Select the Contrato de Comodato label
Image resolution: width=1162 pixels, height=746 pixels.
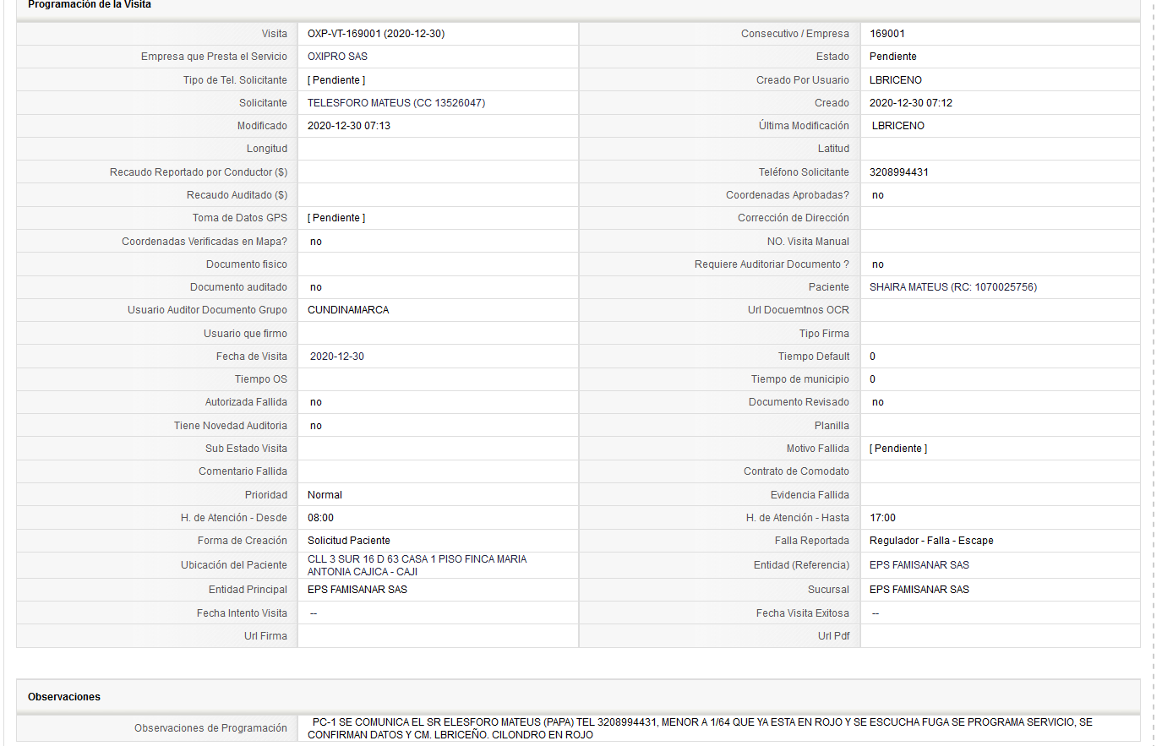click(x=796, y=471)
